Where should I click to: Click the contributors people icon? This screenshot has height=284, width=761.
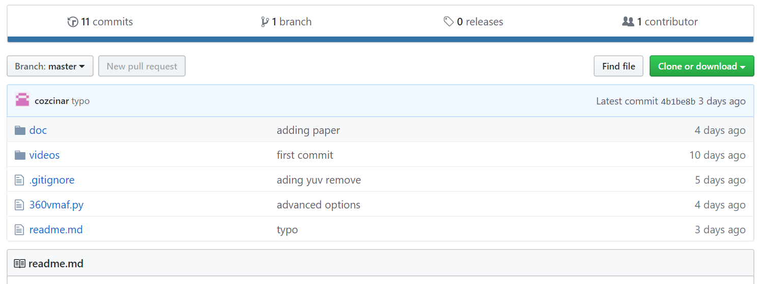pos(628,22)
